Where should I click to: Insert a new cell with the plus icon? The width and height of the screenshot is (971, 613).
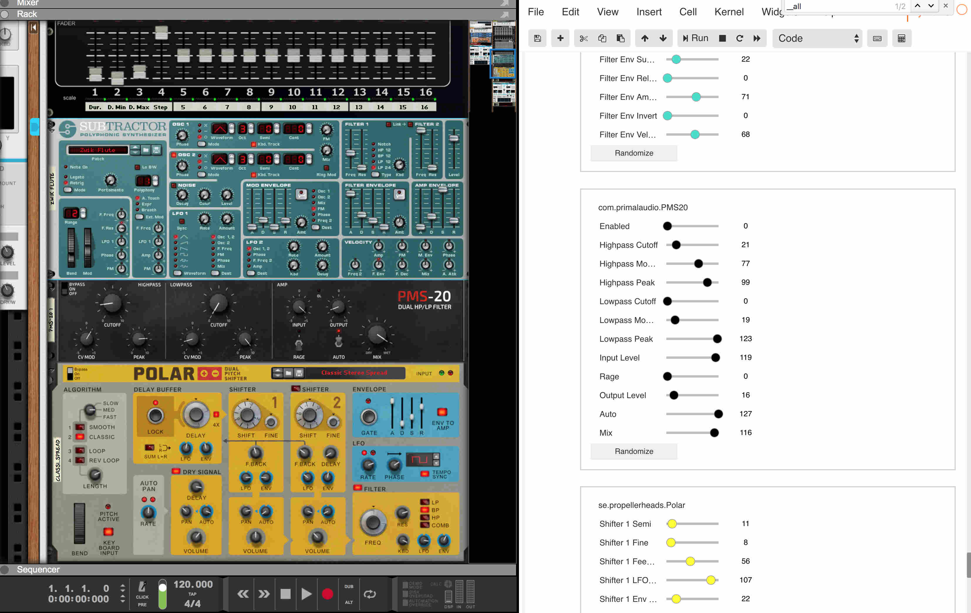click(x=560, y=38)
